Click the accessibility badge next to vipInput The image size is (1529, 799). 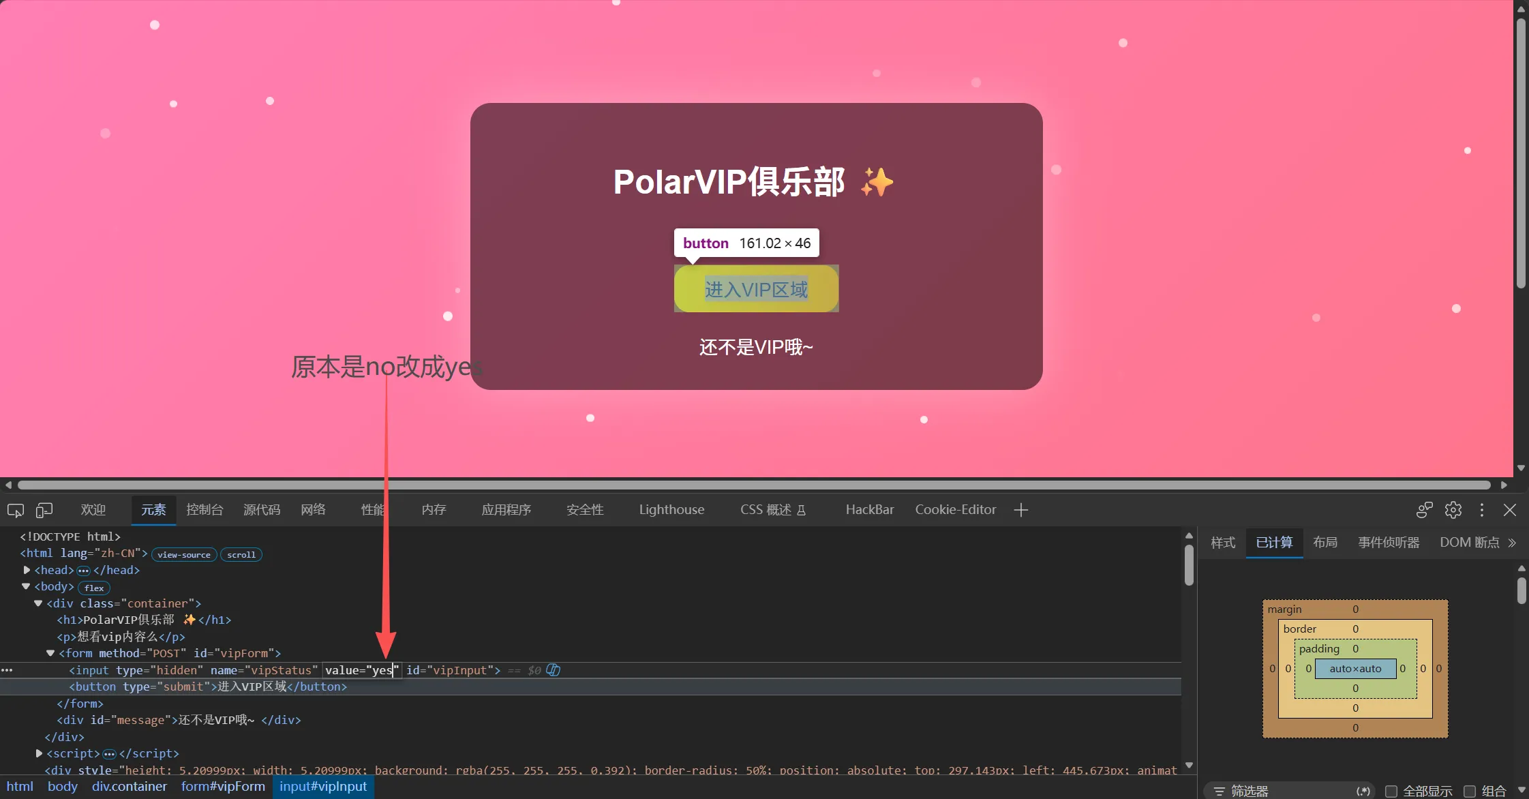click(554, 670)
